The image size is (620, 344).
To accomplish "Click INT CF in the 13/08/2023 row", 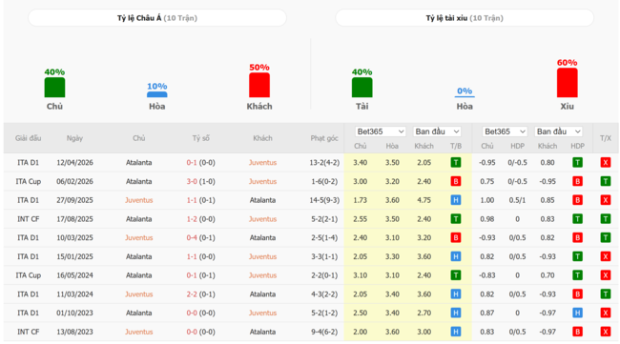I will point(28,332).
